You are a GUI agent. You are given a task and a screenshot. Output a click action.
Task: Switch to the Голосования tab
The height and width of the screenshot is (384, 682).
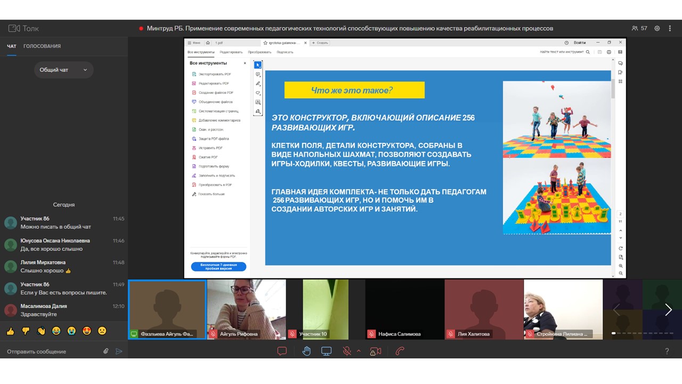pyautogui.click(x=42, y=46)
